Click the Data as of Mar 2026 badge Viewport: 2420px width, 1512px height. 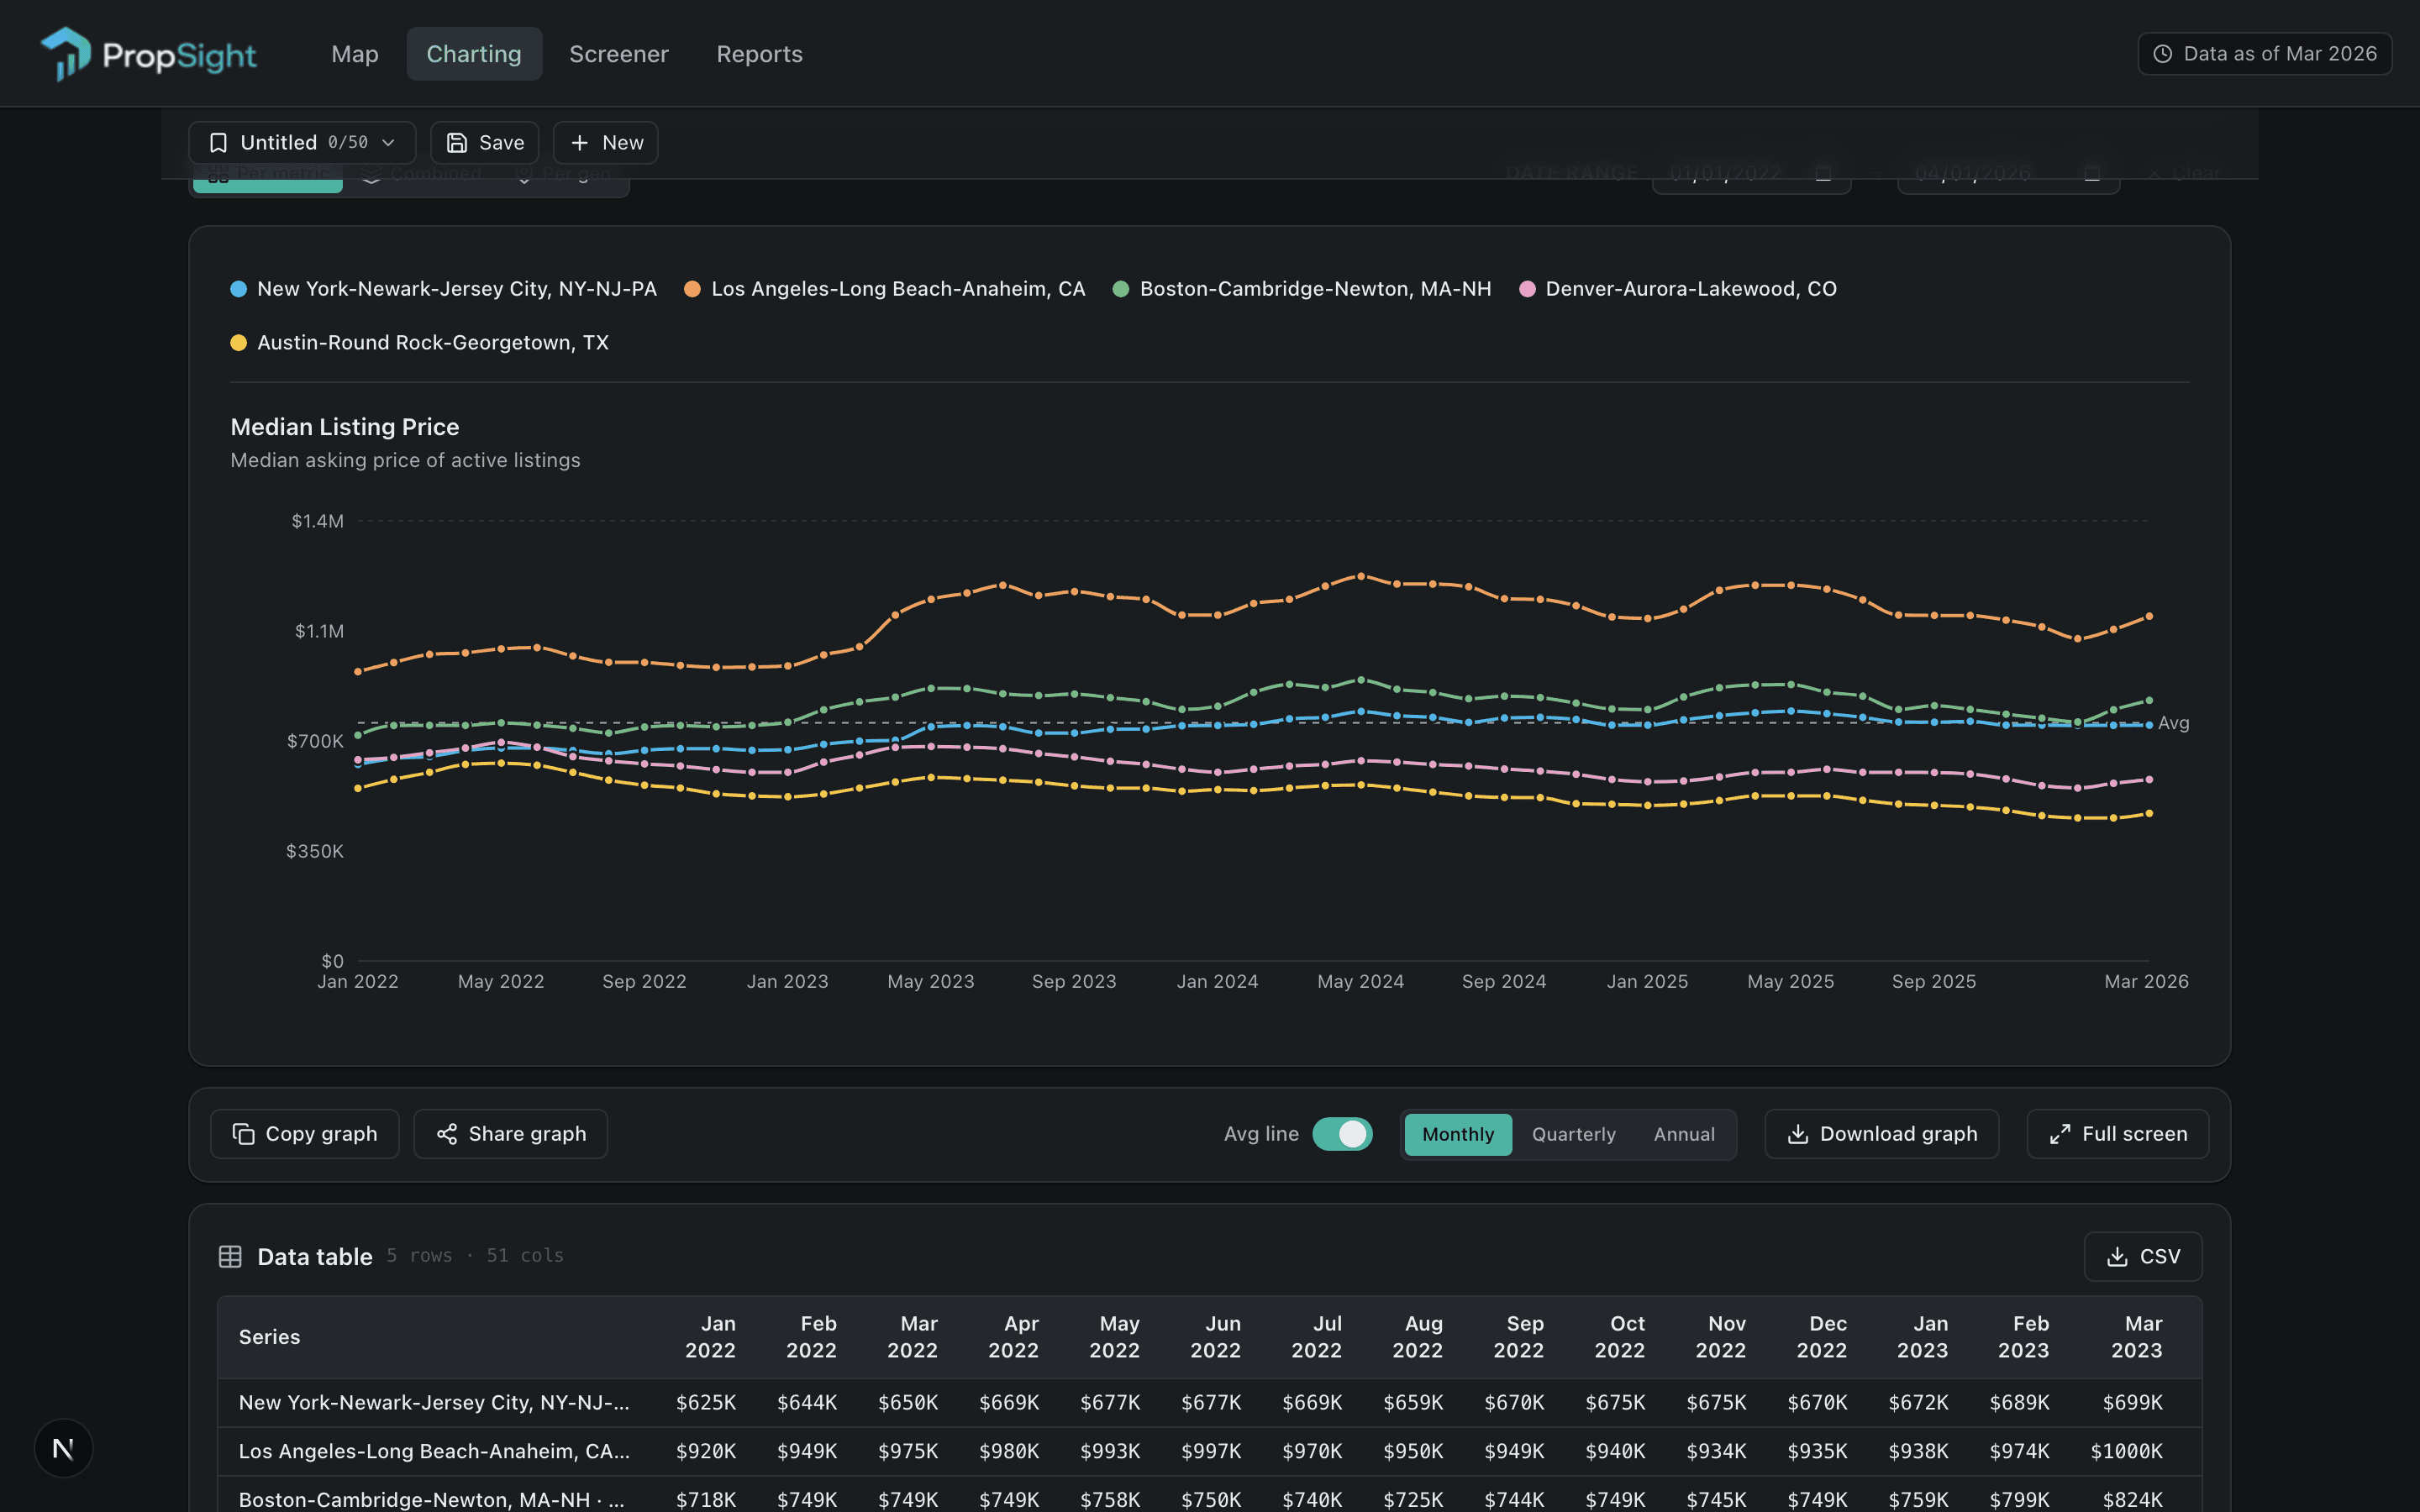coord(2264,54)
